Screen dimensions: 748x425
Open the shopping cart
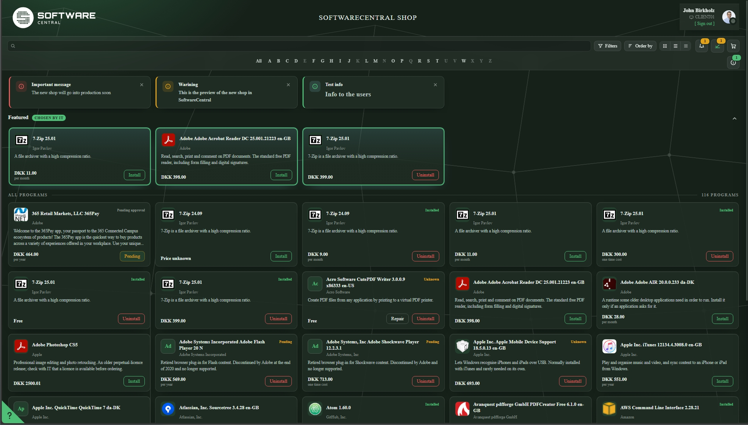(733, 46)
